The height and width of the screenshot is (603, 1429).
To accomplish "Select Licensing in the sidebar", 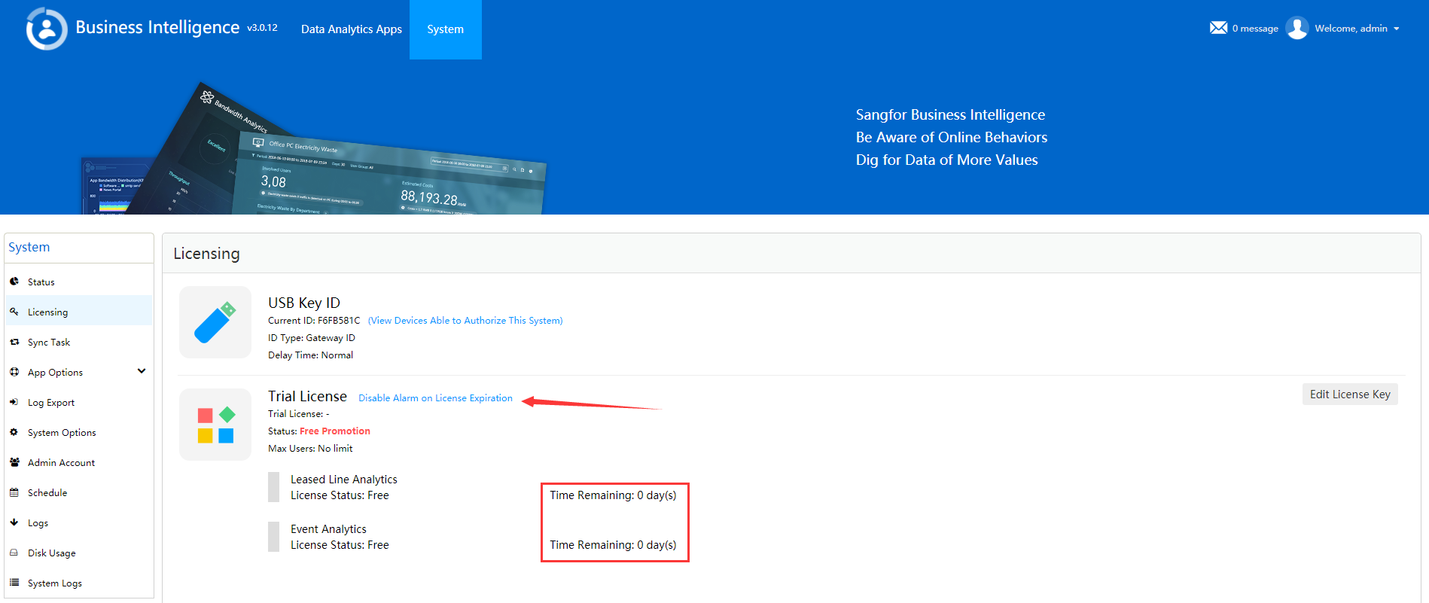I will (x=79, y=312).
